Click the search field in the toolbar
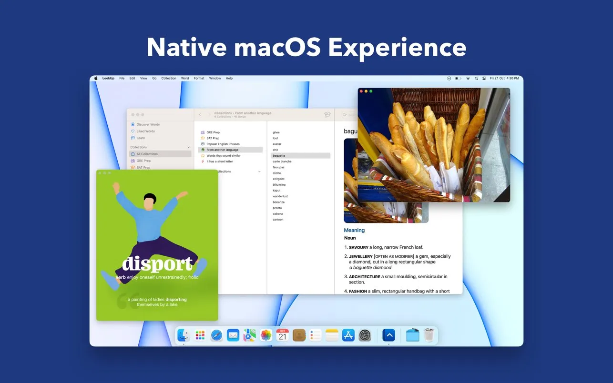Viewport: 613px width, 383px height. [347, 115]
